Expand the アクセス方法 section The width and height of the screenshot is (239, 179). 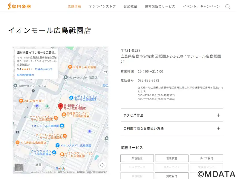[x=171, y=115]
